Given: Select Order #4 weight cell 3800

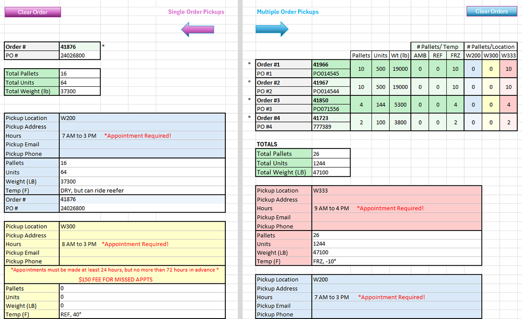Looking at the screenshot, I should (400, 122).
